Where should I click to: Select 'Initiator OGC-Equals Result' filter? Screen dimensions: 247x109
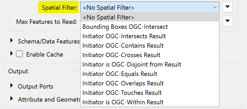coord(120,74)
